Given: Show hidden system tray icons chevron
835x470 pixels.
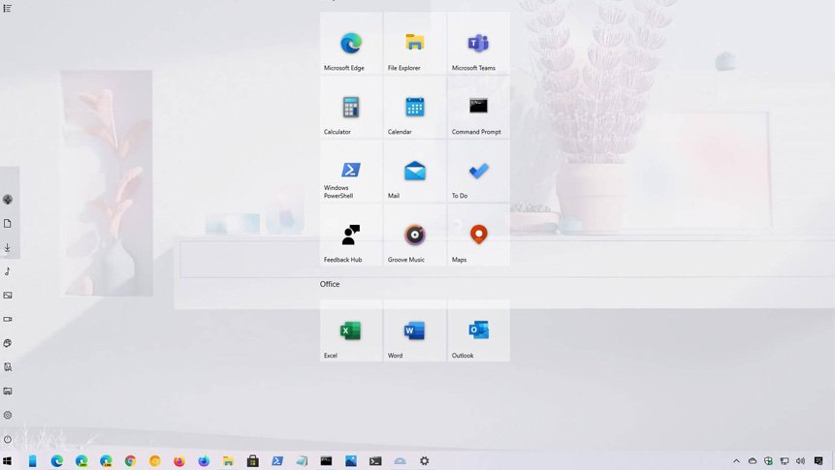Looking at the screenshot, I should pos(736,461).
